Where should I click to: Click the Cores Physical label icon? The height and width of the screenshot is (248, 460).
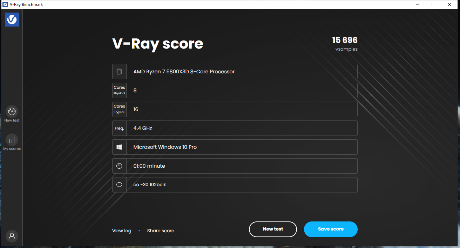click(x=119, y=90)
